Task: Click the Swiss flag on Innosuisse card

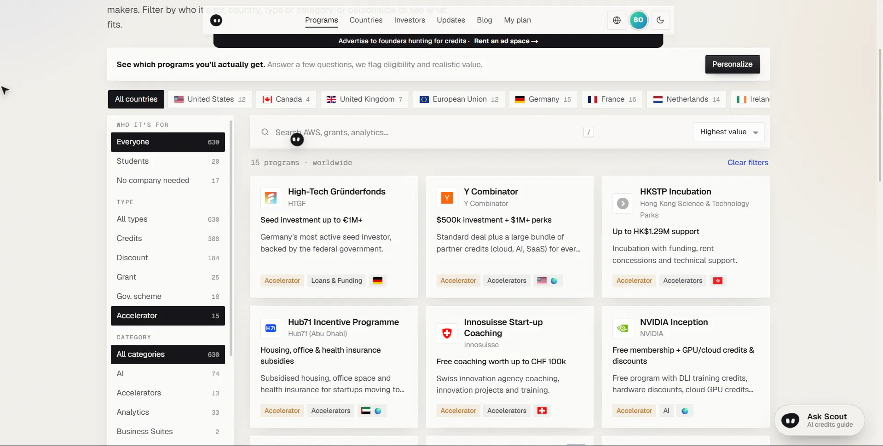Action: [542, 411]
